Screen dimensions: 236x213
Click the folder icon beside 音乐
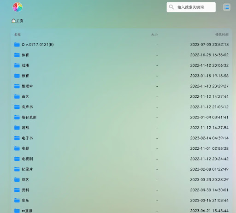point(17,201)
